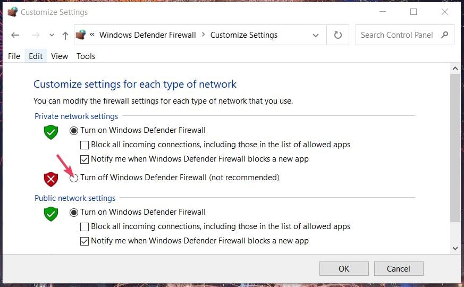
Task: Click the Cancel button
Action: coord(399,268)
